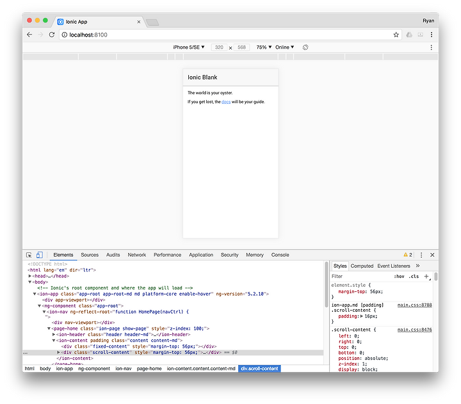
Task: Expand the scroll-content div node
Action: coord(58,352)
